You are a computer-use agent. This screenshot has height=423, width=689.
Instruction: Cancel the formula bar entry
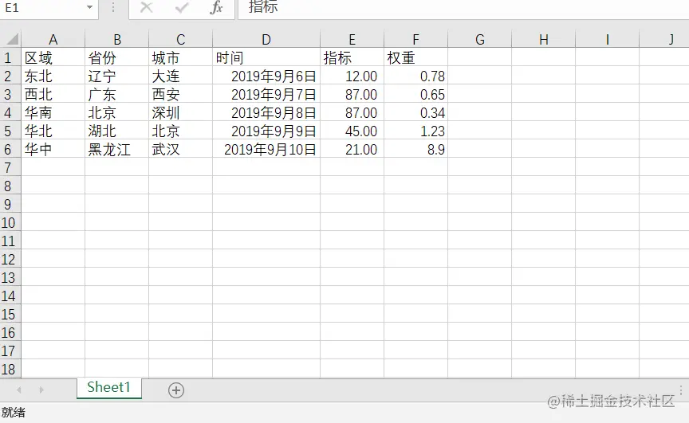(146, 7)
